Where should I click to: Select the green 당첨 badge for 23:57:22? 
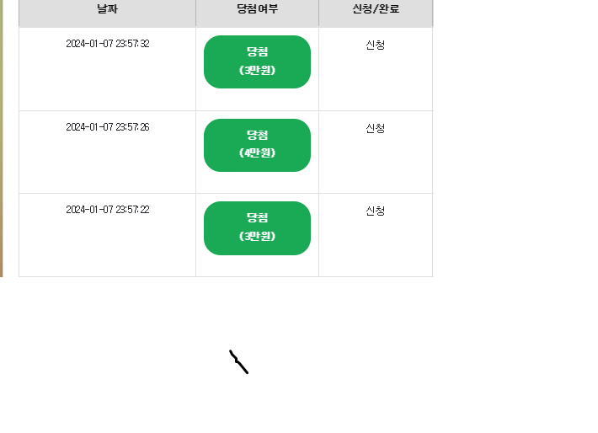[257, 228]
